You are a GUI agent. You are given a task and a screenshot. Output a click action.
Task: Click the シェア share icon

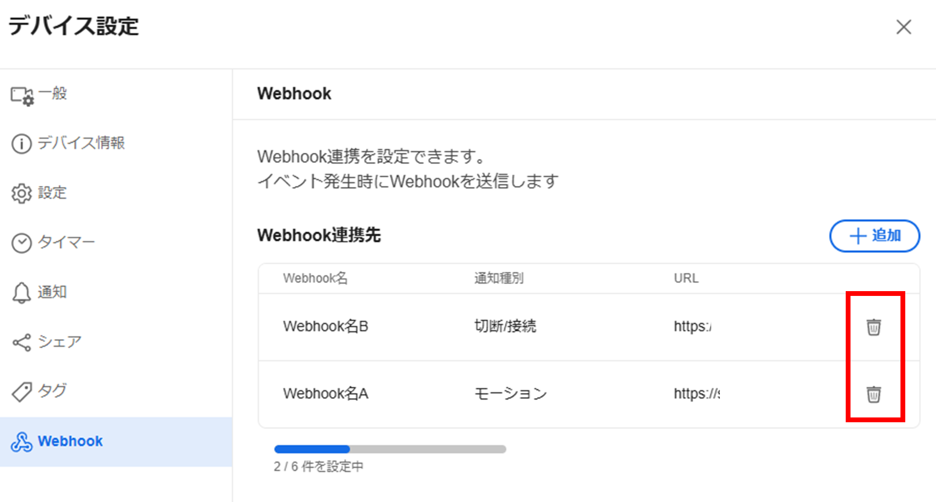22,343
